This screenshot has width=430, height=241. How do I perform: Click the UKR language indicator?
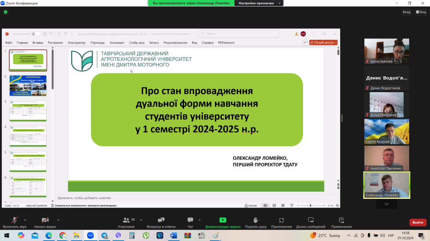point(391,235)
